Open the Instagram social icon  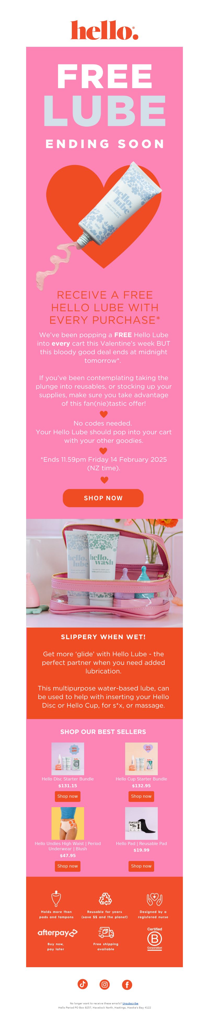pyautogui.click(x=104, y=984)
